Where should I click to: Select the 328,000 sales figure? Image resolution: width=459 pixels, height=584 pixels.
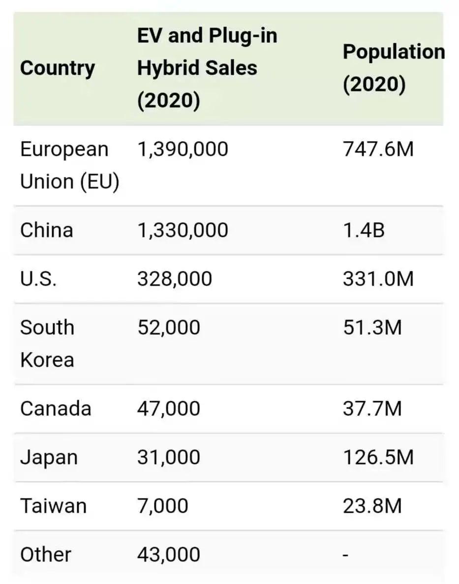click(x=175, y=279)
